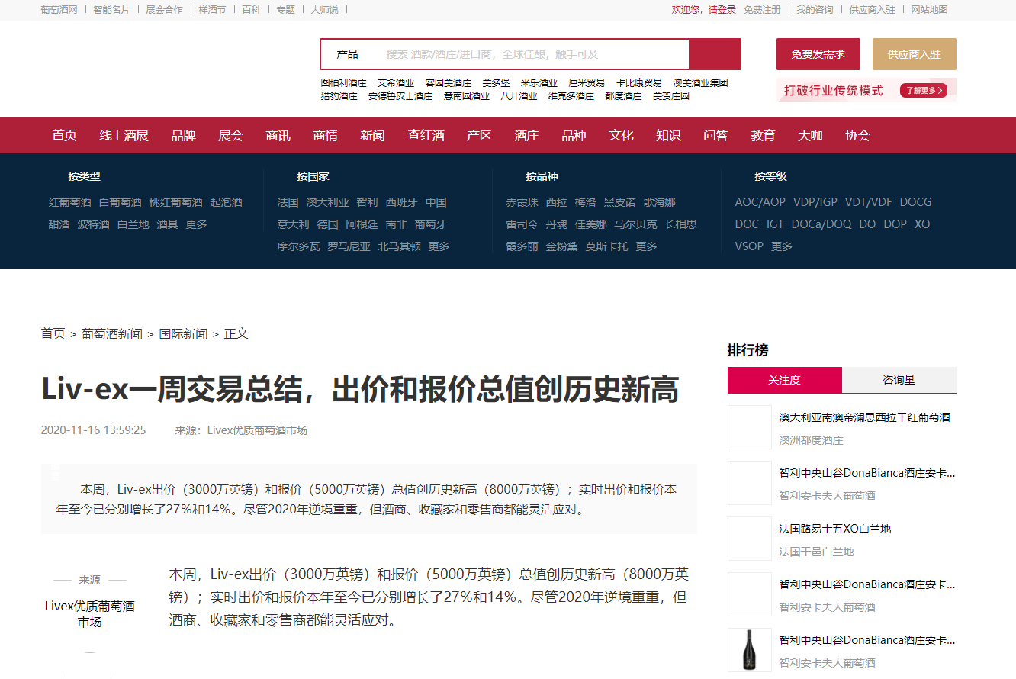Open the 产品 search category selector
The width and height of the screenshot is (1016, 679).
(347, 54)
